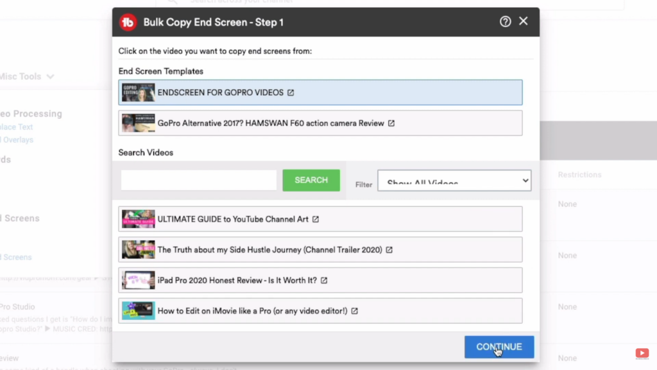Open the Overlays link in background page
This screenshot has height=370, width=657.
(x=17, y=139)
